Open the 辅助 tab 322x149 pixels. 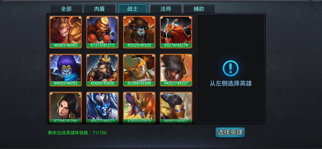199,9
